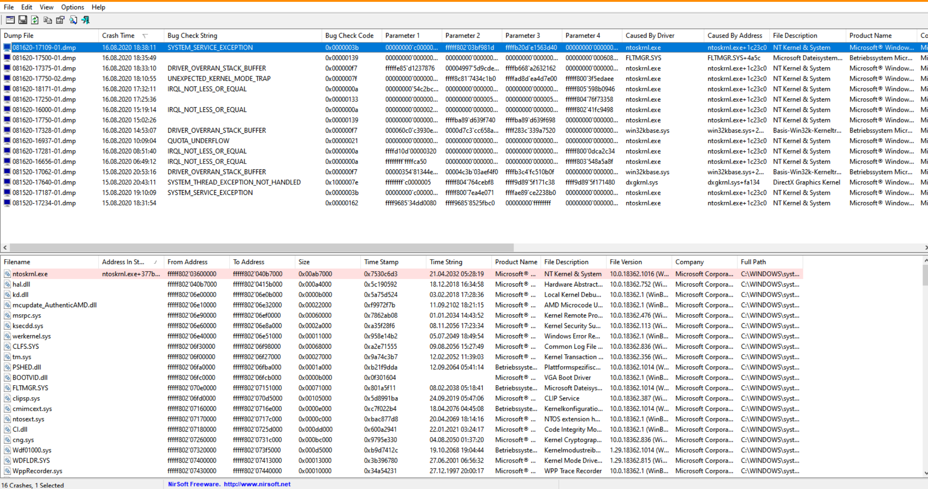The image size is (928, 489).
Task: Sort by Crash Time column header
Action: [118, 36]
